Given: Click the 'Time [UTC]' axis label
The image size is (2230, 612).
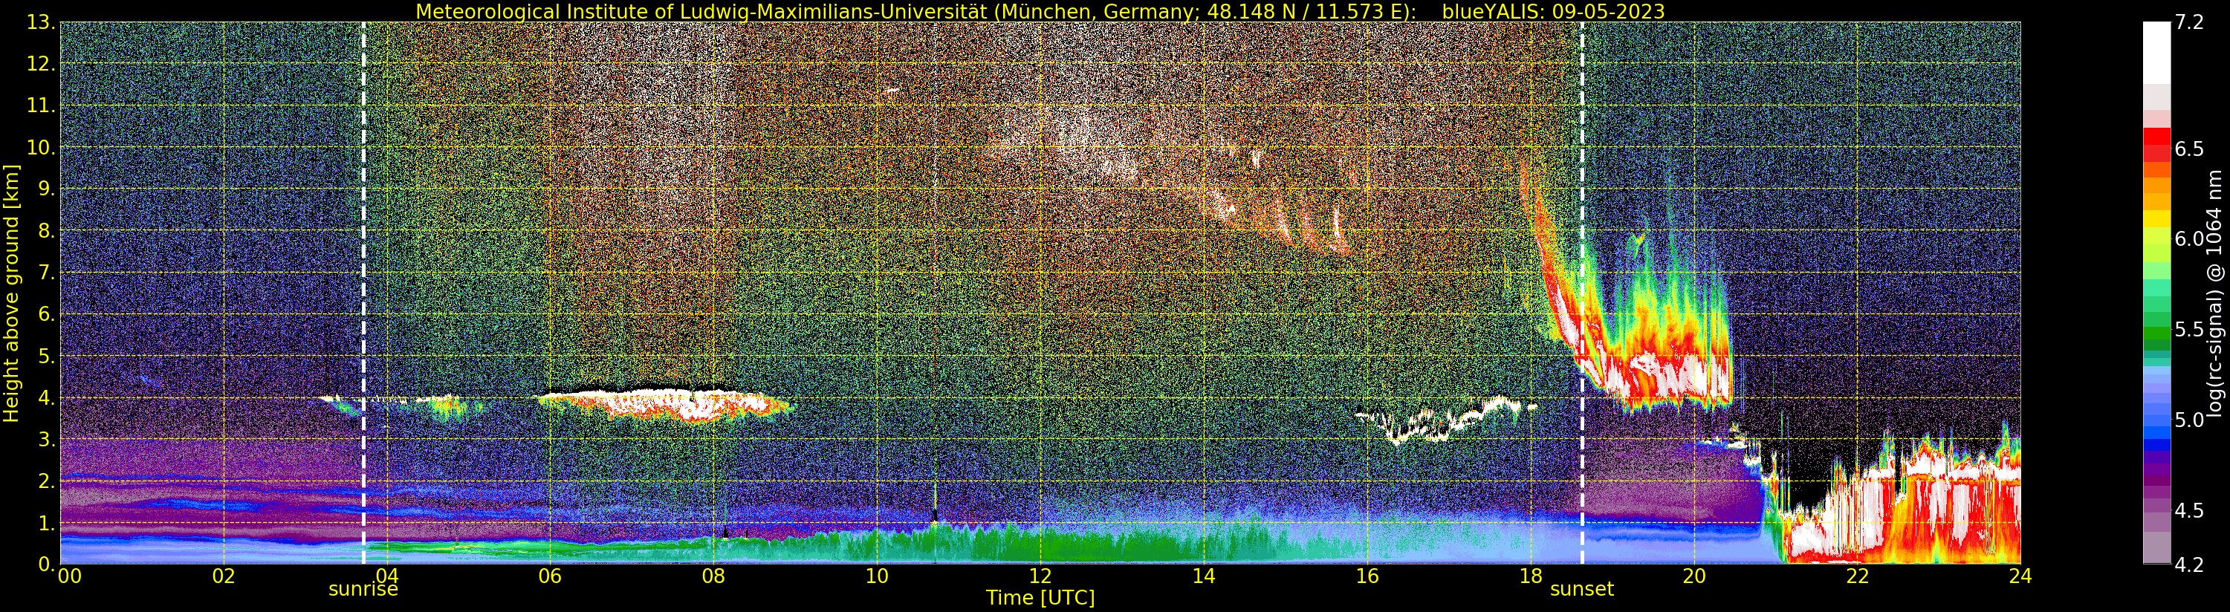Looking at the screenshot, I should click(x=1040, y=598).
